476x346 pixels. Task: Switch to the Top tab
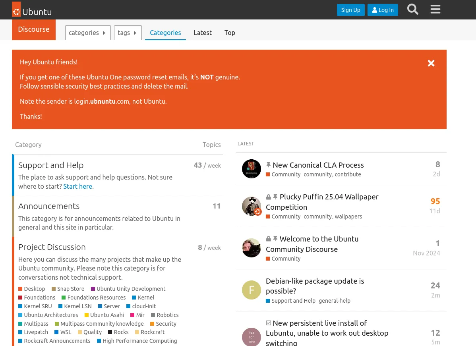[x=230, y=33]
